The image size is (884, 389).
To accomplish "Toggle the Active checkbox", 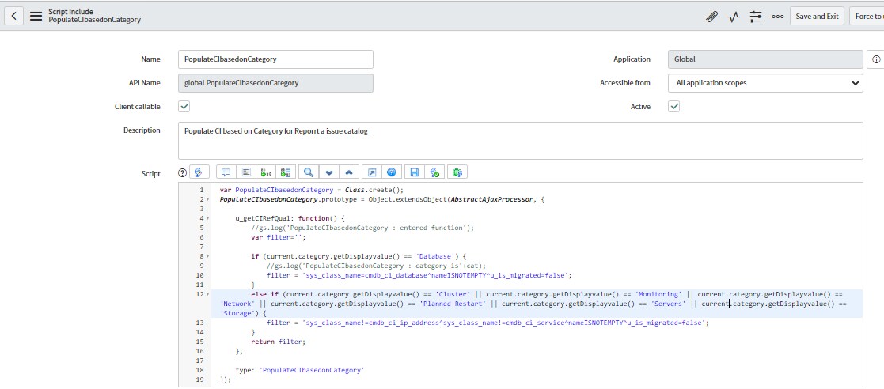I will click(673, 107).
